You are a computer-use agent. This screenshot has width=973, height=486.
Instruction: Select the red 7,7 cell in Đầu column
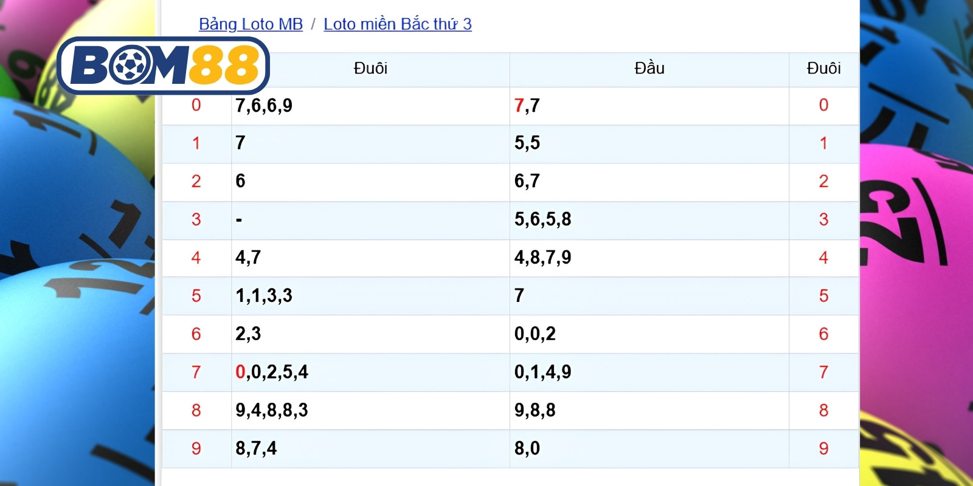coord(649,106)
